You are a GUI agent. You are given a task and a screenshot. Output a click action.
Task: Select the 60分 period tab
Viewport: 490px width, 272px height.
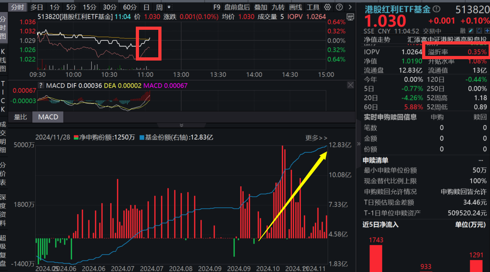(130, 7)
